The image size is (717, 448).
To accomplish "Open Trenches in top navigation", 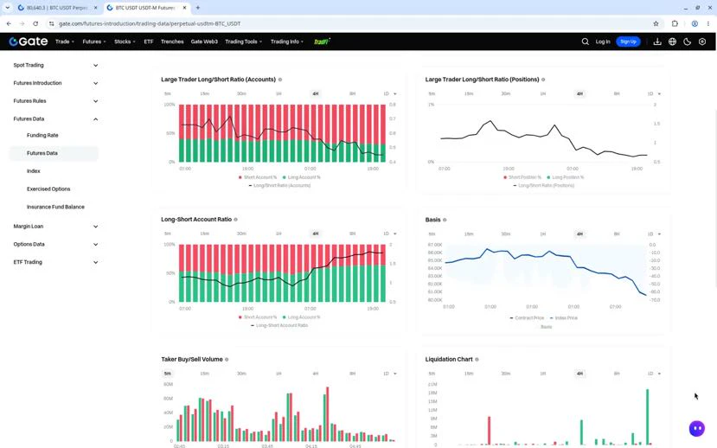I will (172, 42).
